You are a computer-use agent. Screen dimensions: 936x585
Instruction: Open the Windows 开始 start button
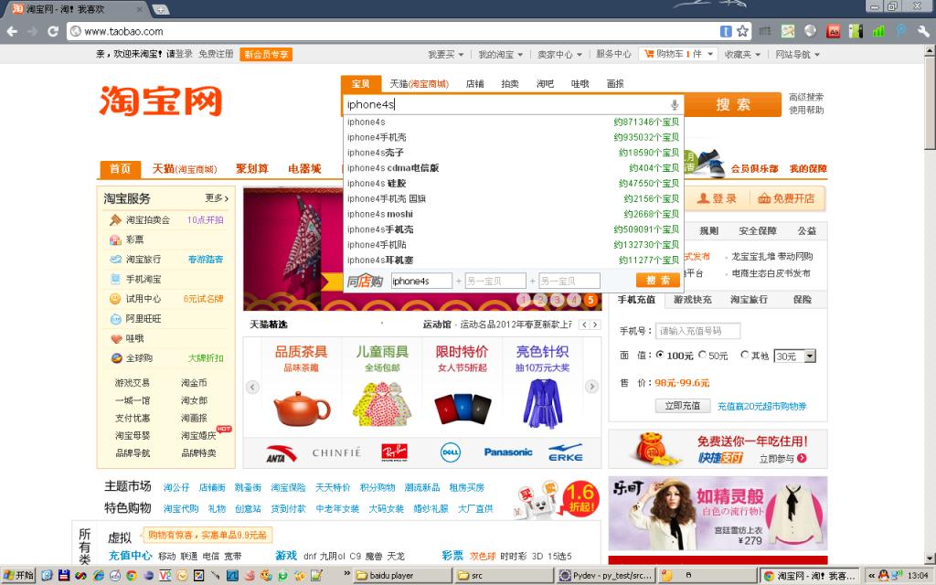click(x=18, y=576)
